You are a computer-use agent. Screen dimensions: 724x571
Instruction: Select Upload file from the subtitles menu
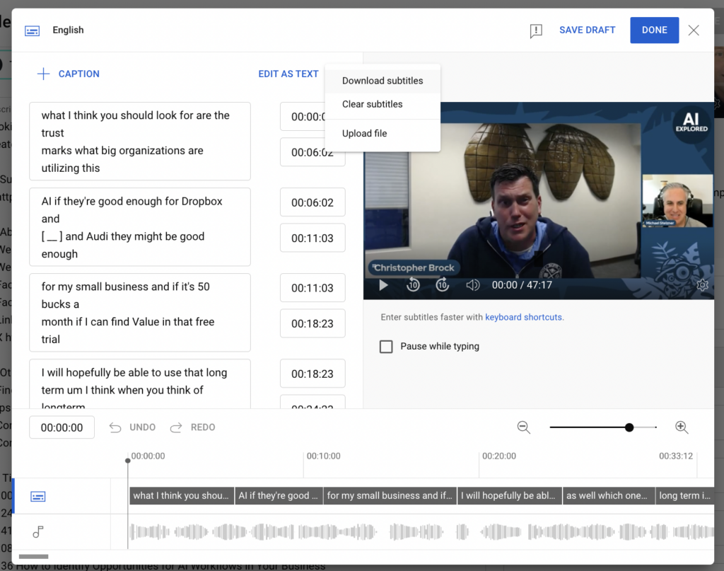point(364,133)
